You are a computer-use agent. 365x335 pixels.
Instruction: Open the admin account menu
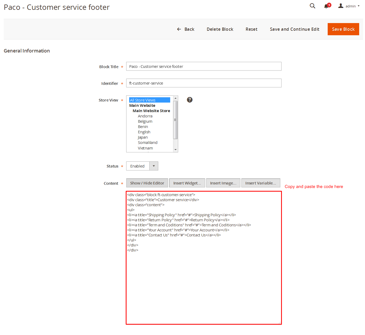pos(349,6)
